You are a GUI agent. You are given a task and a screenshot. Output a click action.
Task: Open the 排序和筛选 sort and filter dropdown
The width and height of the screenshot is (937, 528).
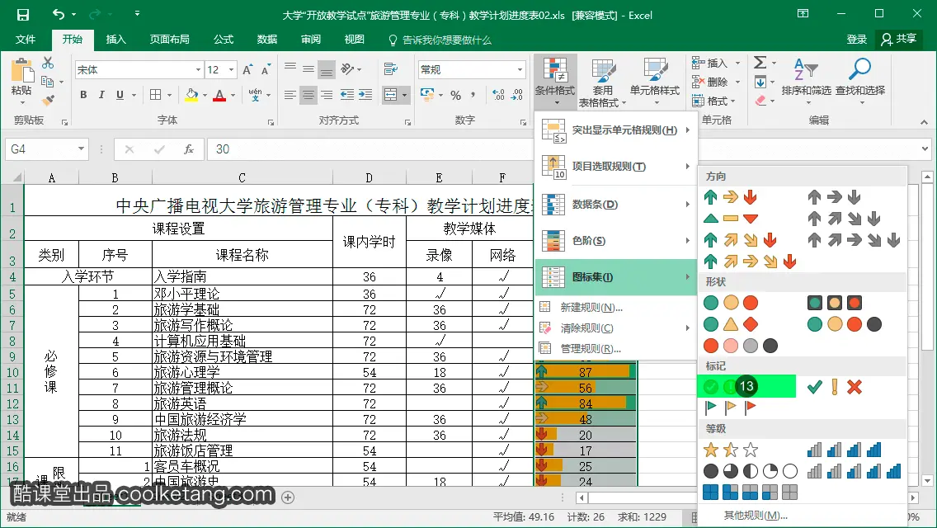tap(806, 82)
